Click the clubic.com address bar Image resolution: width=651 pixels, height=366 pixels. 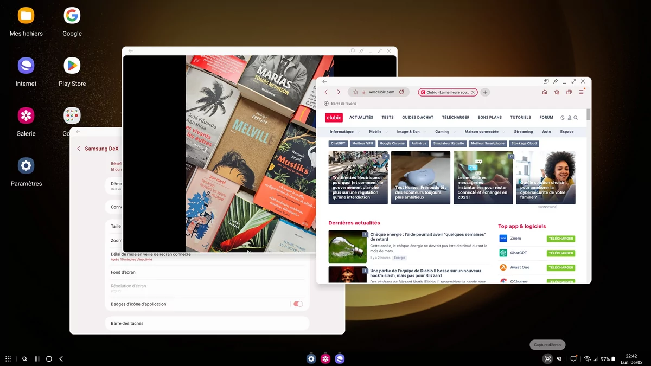click(x=379, y=92)
